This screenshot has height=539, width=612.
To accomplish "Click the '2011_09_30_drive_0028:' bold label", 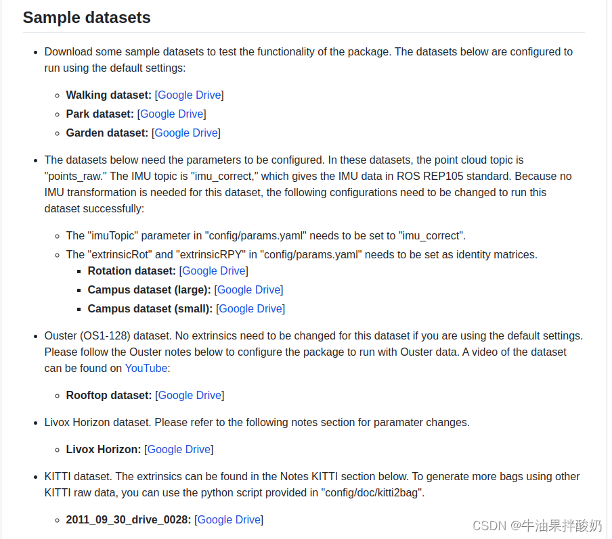I will pyautogui.click(x=129, y=520).
